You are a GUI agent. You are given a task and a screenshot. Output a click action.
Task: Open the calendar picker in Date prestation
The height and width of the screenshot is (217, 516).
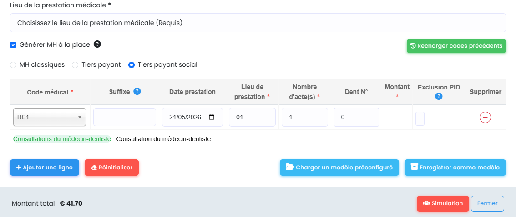(x=212, y=117)
